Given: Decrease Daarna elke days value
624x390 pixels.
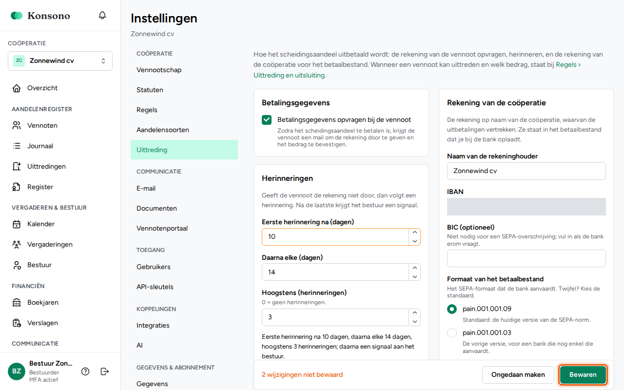Looking at the screenshot, I should [x=415, y=276].
